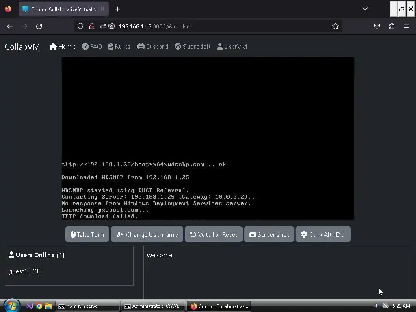The width and height of the screenshot is (416, 312).
Task: Open the UserVM nav link
Action: [x=232, y=46]
